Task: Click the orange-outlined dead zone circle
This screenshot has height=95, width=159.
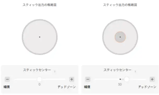Action: (120, 37)
